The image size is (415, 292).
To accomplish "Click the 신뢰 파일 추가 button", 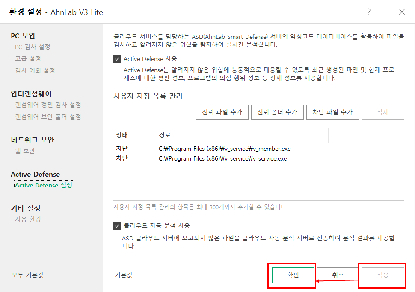I will pyautogui.click(x=222, y=112).
